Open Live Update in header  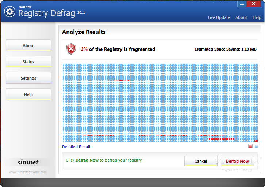coord(219,17)
